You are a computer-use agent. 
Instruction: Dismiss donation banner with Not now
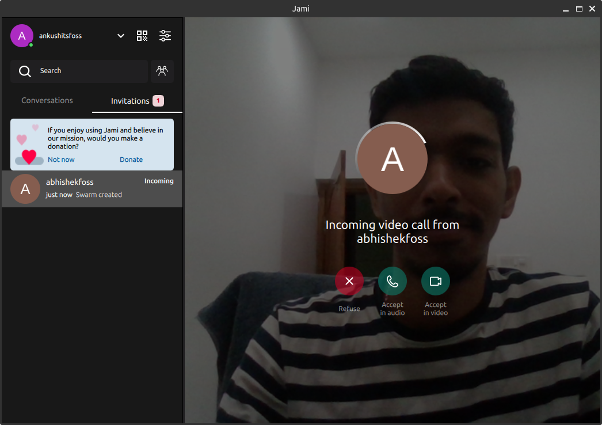(x=61, y=160)
